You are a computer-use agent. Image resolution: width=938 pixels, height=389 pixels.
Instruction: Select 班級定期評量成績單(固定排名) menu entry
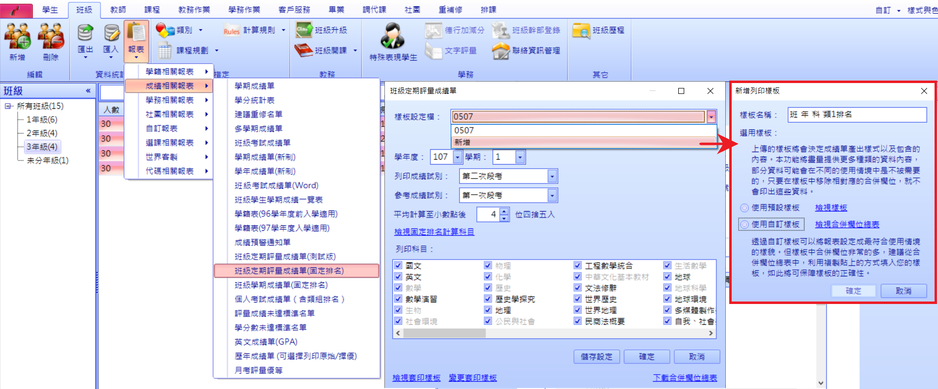(296, 271)
